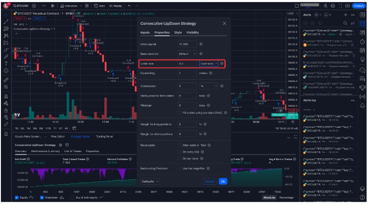Viewport: 367px width, 205px height.
Task: Enable Use bar magnifier option
Action: [179, 168]
